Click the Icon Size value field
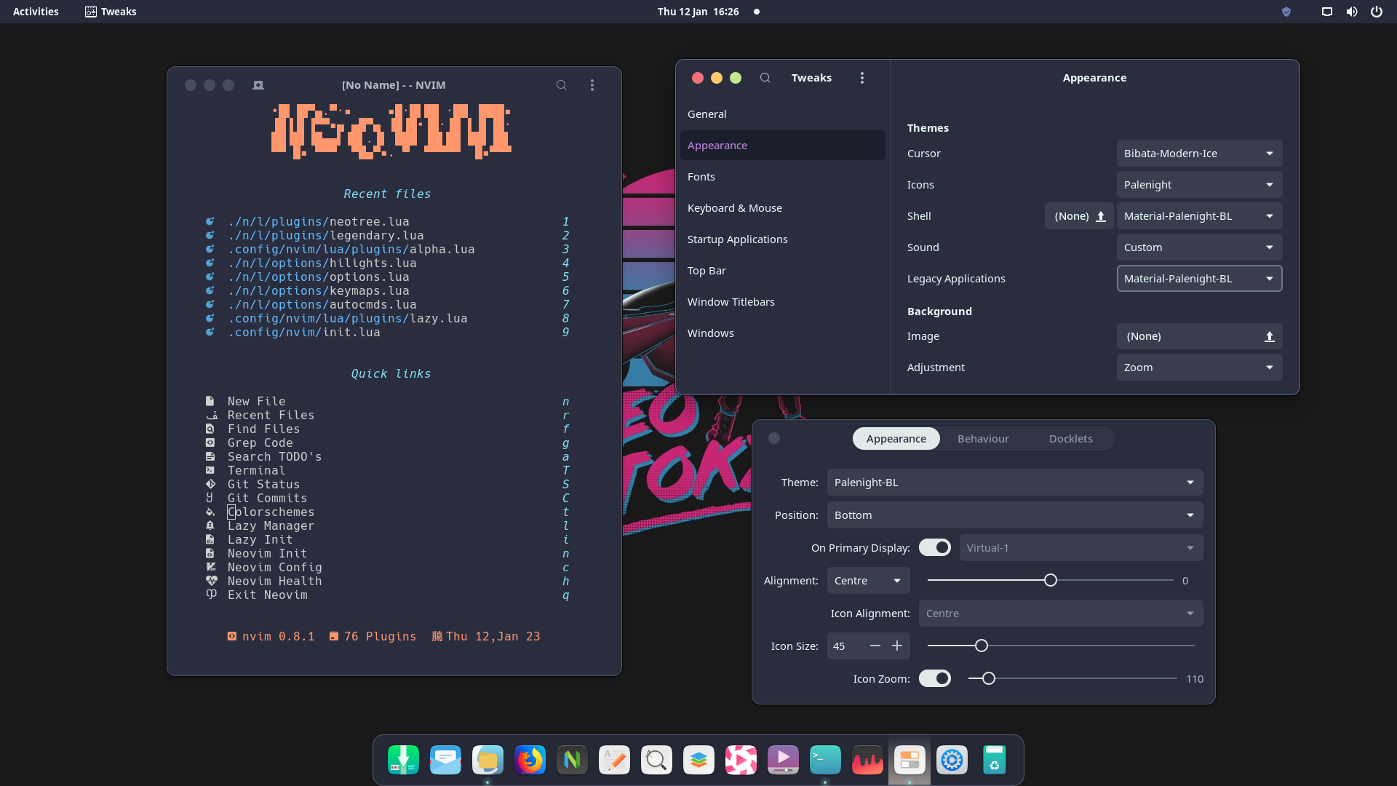The height and width of the screenshot is (786, 1397). (846, 646)
